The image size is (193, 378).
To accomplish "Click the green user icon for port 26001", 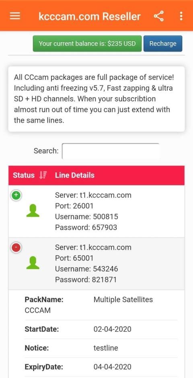I will pos(33,211).
